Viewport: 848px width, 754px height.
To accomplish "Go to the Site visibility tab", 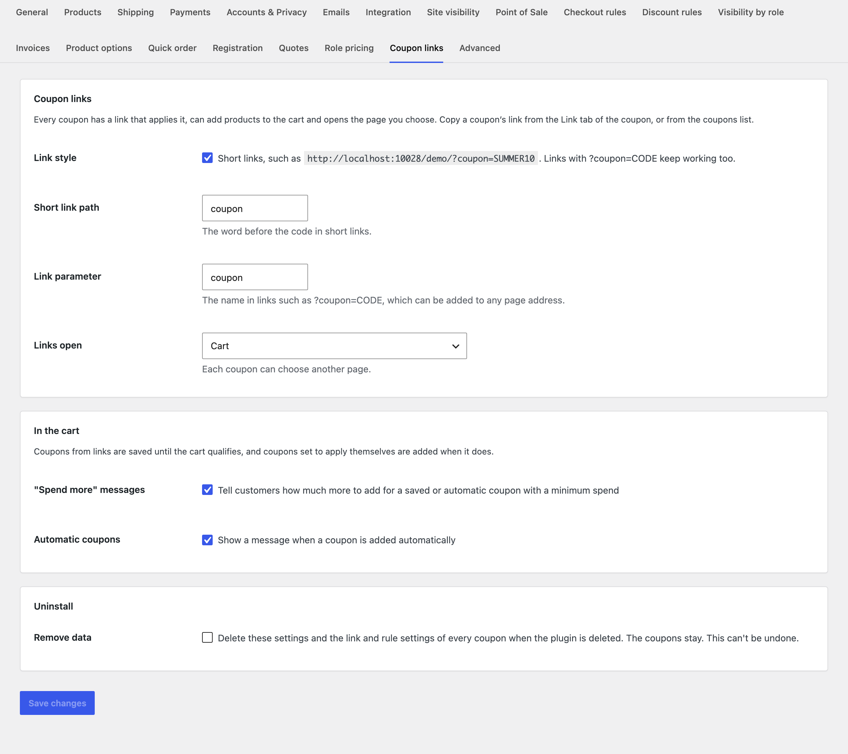I will (453, 13).
